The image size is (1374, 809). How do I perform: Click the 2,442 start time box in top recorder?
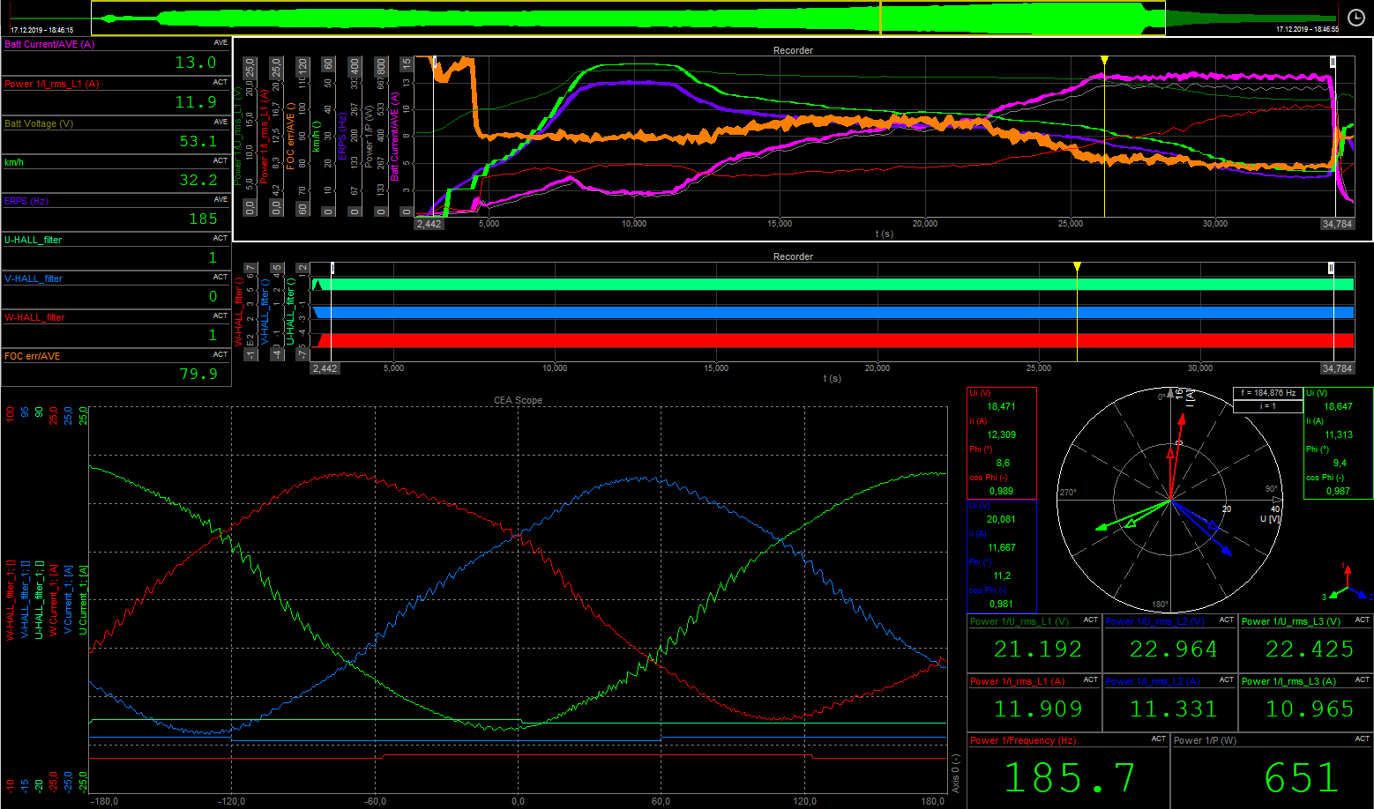429,224
